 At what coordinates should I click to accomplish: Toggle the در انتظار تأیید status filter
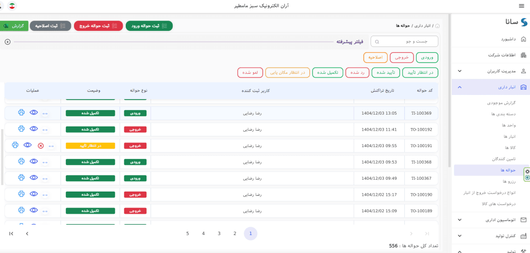tap(420, 72)
